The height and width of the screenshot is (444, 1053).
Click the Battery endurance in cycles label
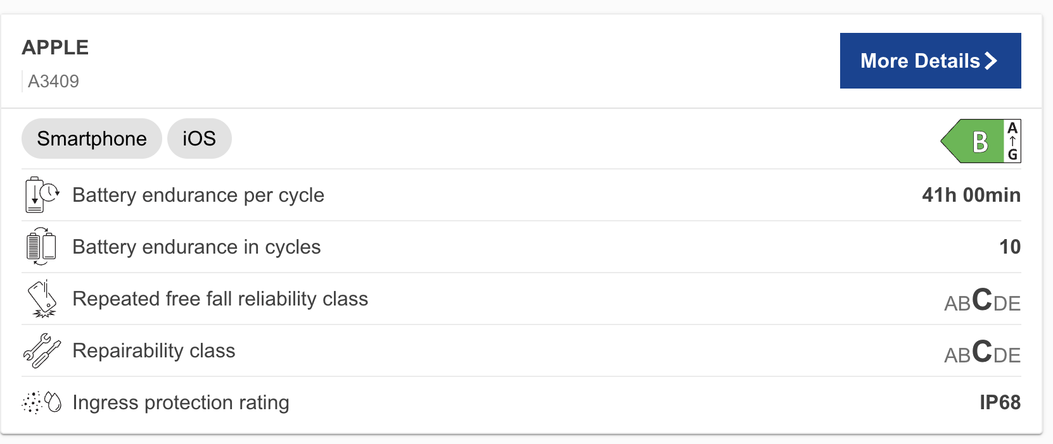pos(196,247)
